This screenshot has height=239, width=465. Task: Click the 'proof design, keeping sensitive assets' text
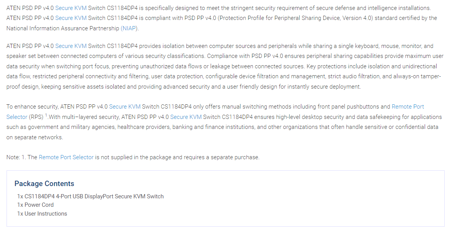(x=54, y=87)
